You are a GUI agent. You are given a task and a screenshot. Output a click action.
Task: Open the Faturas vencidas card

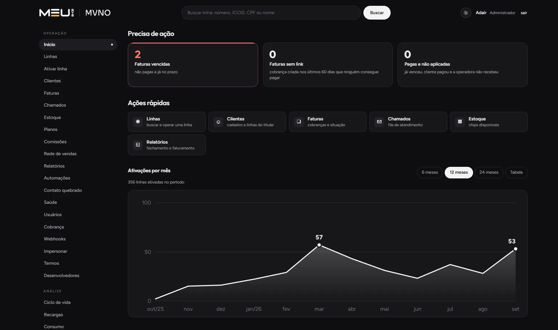tap(193, 65)
